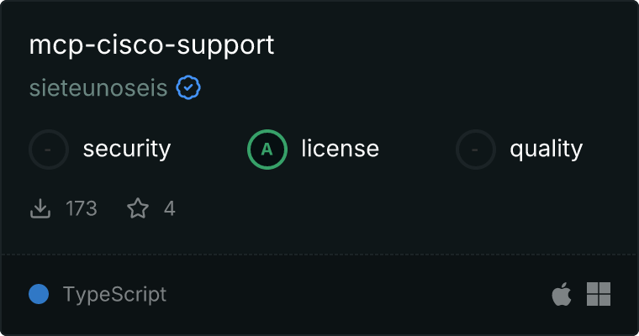
Task: Click the star icon
Action: [x=138, y=208]
